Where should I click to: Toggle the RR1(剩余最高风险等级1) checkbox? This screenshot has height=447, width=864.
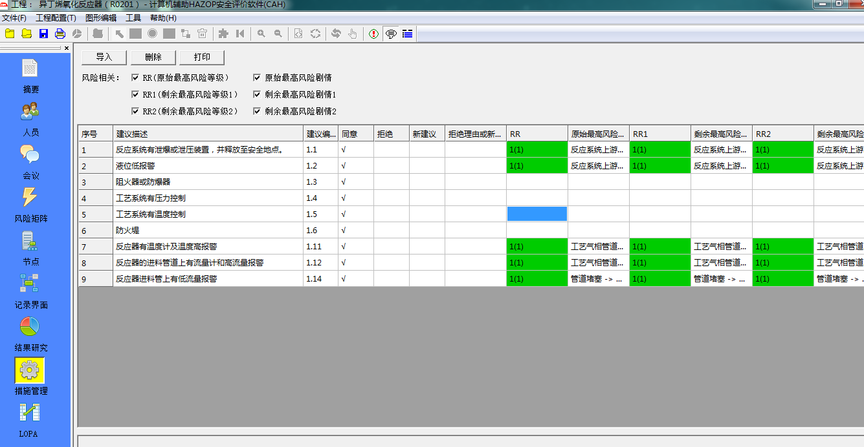click(x=135, y=94)
